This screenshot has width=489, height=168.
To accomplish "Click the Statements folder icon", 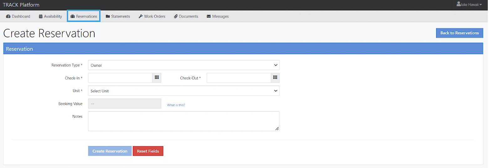I will pyautogui.click(x=108, y=16).
